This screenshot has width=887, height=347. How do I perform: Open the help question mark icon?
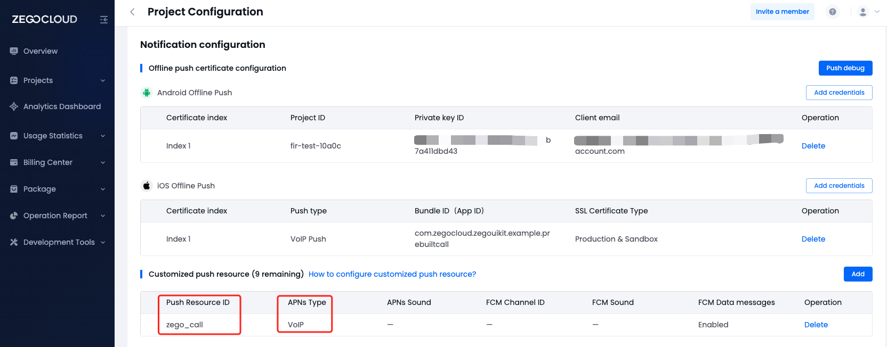point(832,12)
